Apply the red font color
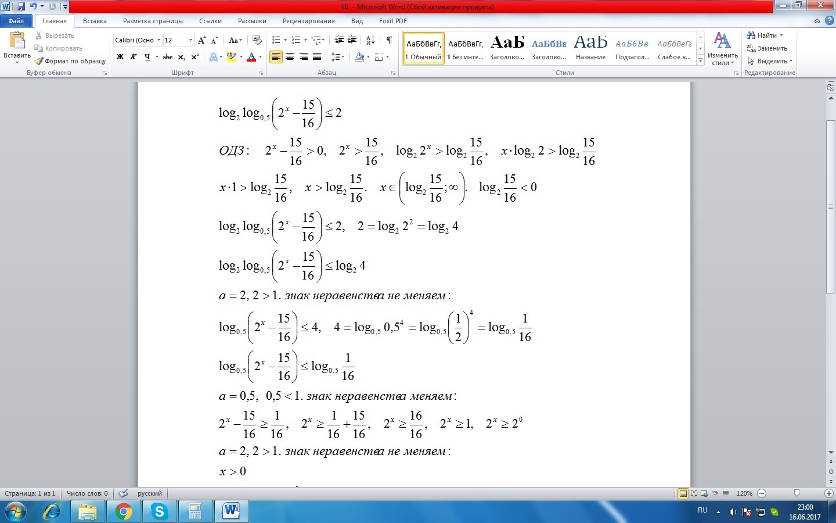Image resolution: width=836 pixels, height=523 pixels. [251, 57]
